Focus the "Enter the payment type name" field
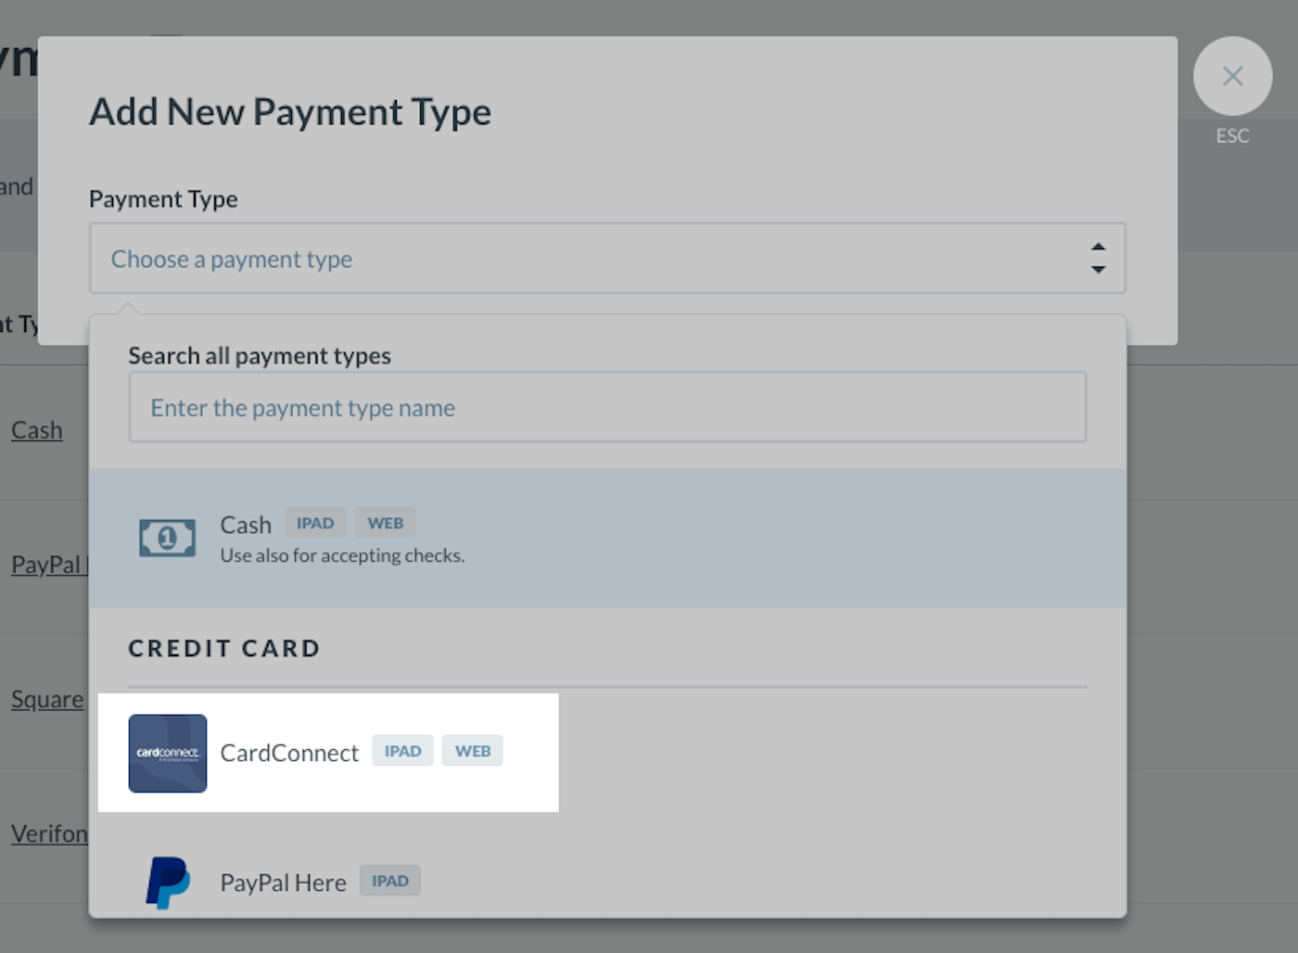 tap(607, 408)
